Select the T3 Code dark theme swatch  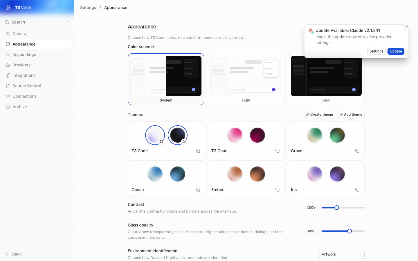[x=178, y=135]
